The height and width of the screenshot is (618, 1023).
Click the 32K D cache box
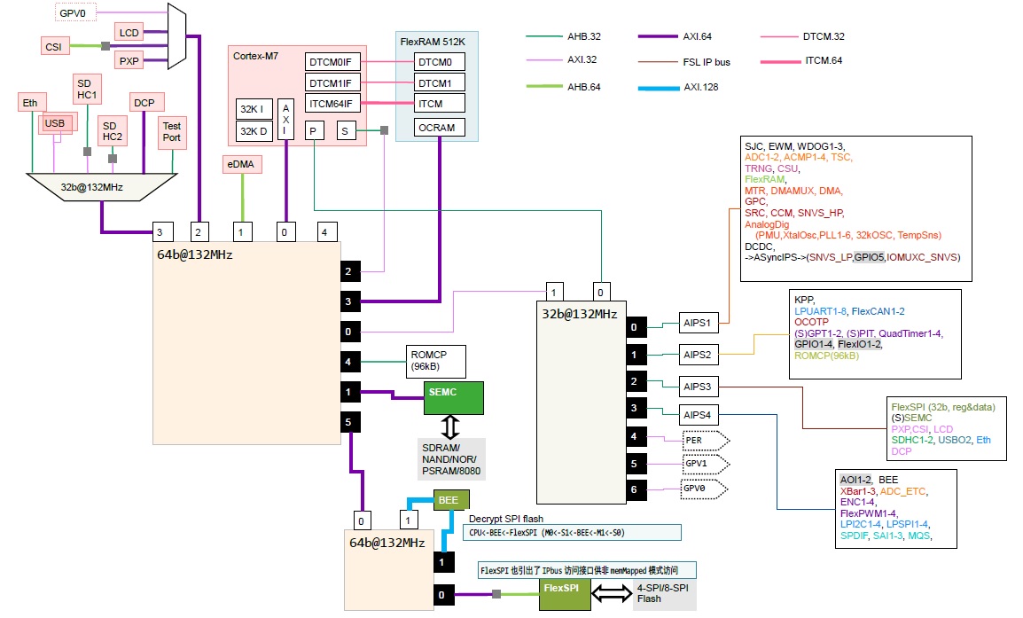click(254, 130)
